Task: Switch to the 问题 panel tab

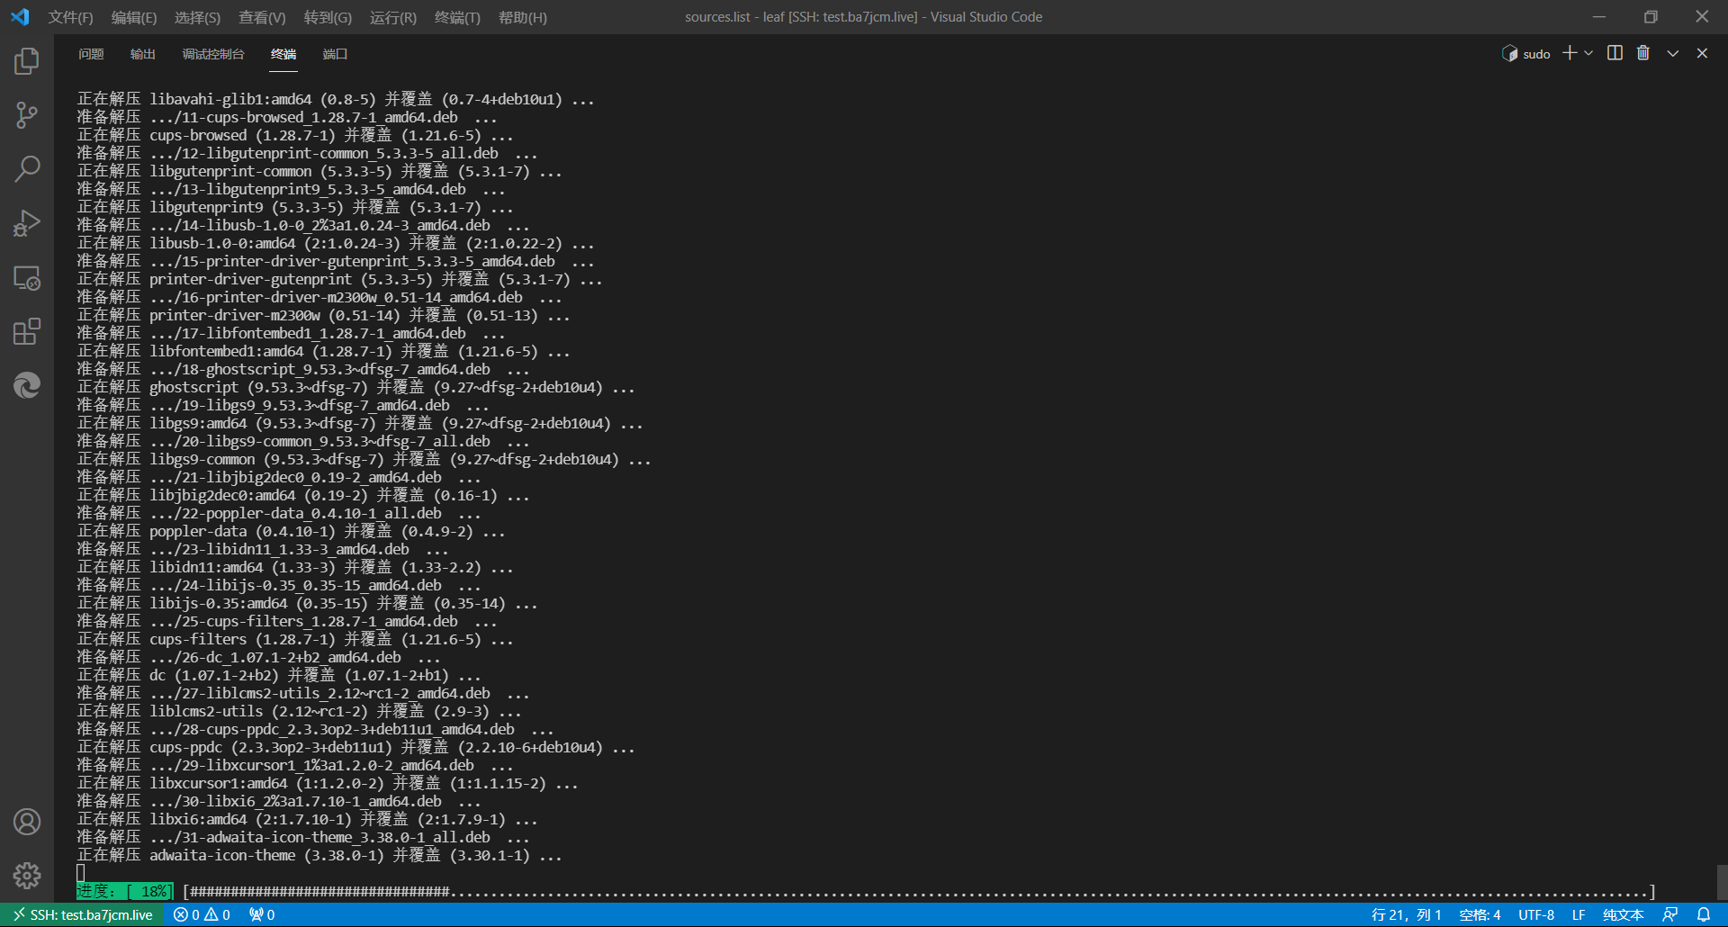Action: click(x=91, y=54)
